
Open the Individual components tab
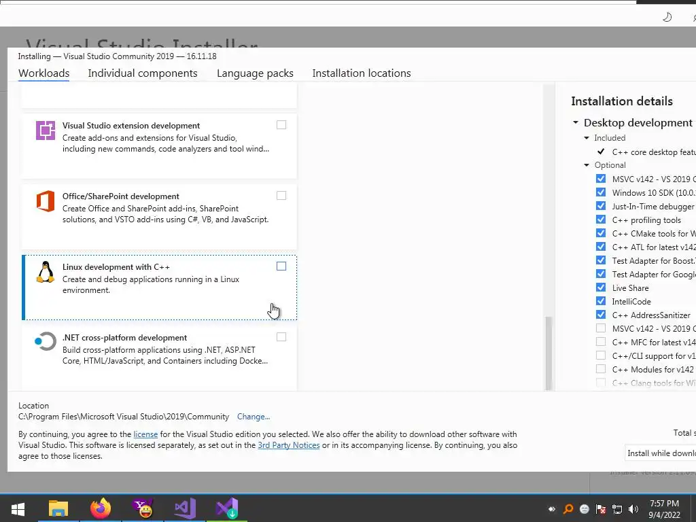point(143,73)
